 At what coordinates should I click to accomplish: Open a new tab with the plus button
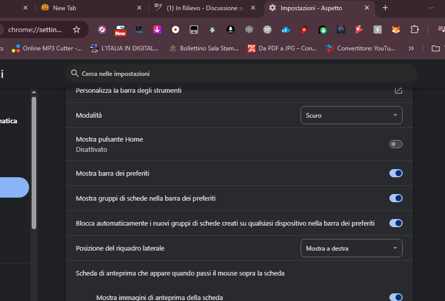pos(385,8)
